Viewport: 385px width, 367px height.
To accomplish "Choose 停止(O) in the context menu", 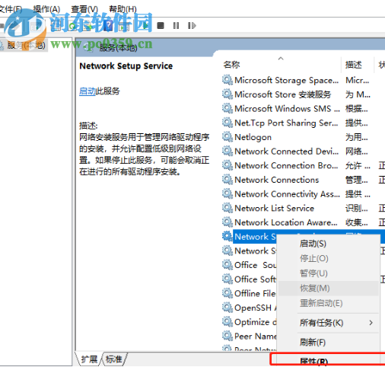I will tap(329, 258).
